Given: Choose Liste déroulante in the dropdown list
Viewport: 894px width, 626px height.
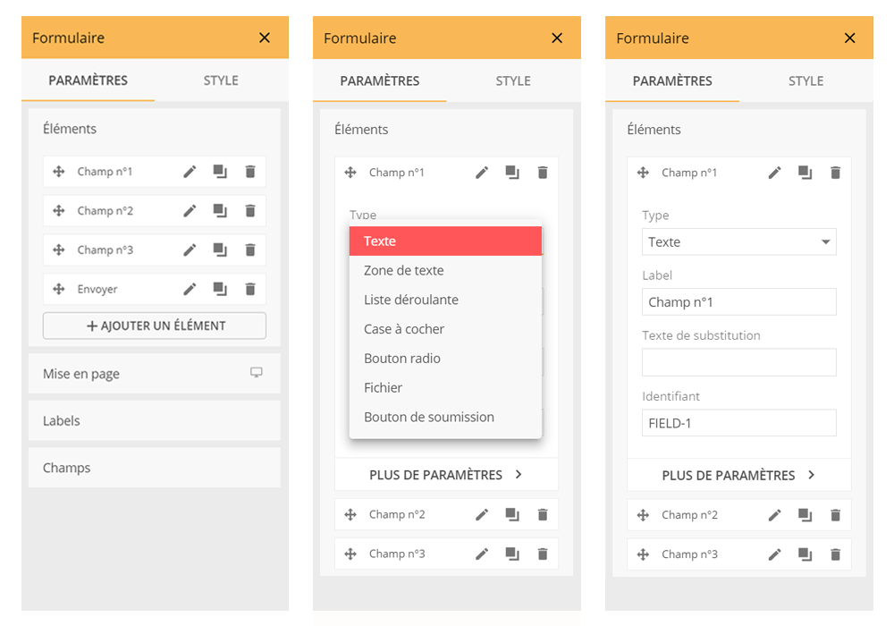Looking at the screenshot, I should [411, 300].
